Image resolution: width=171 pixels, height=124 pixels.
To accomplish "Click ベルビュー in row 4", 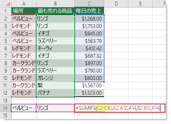I will point(24,33).
